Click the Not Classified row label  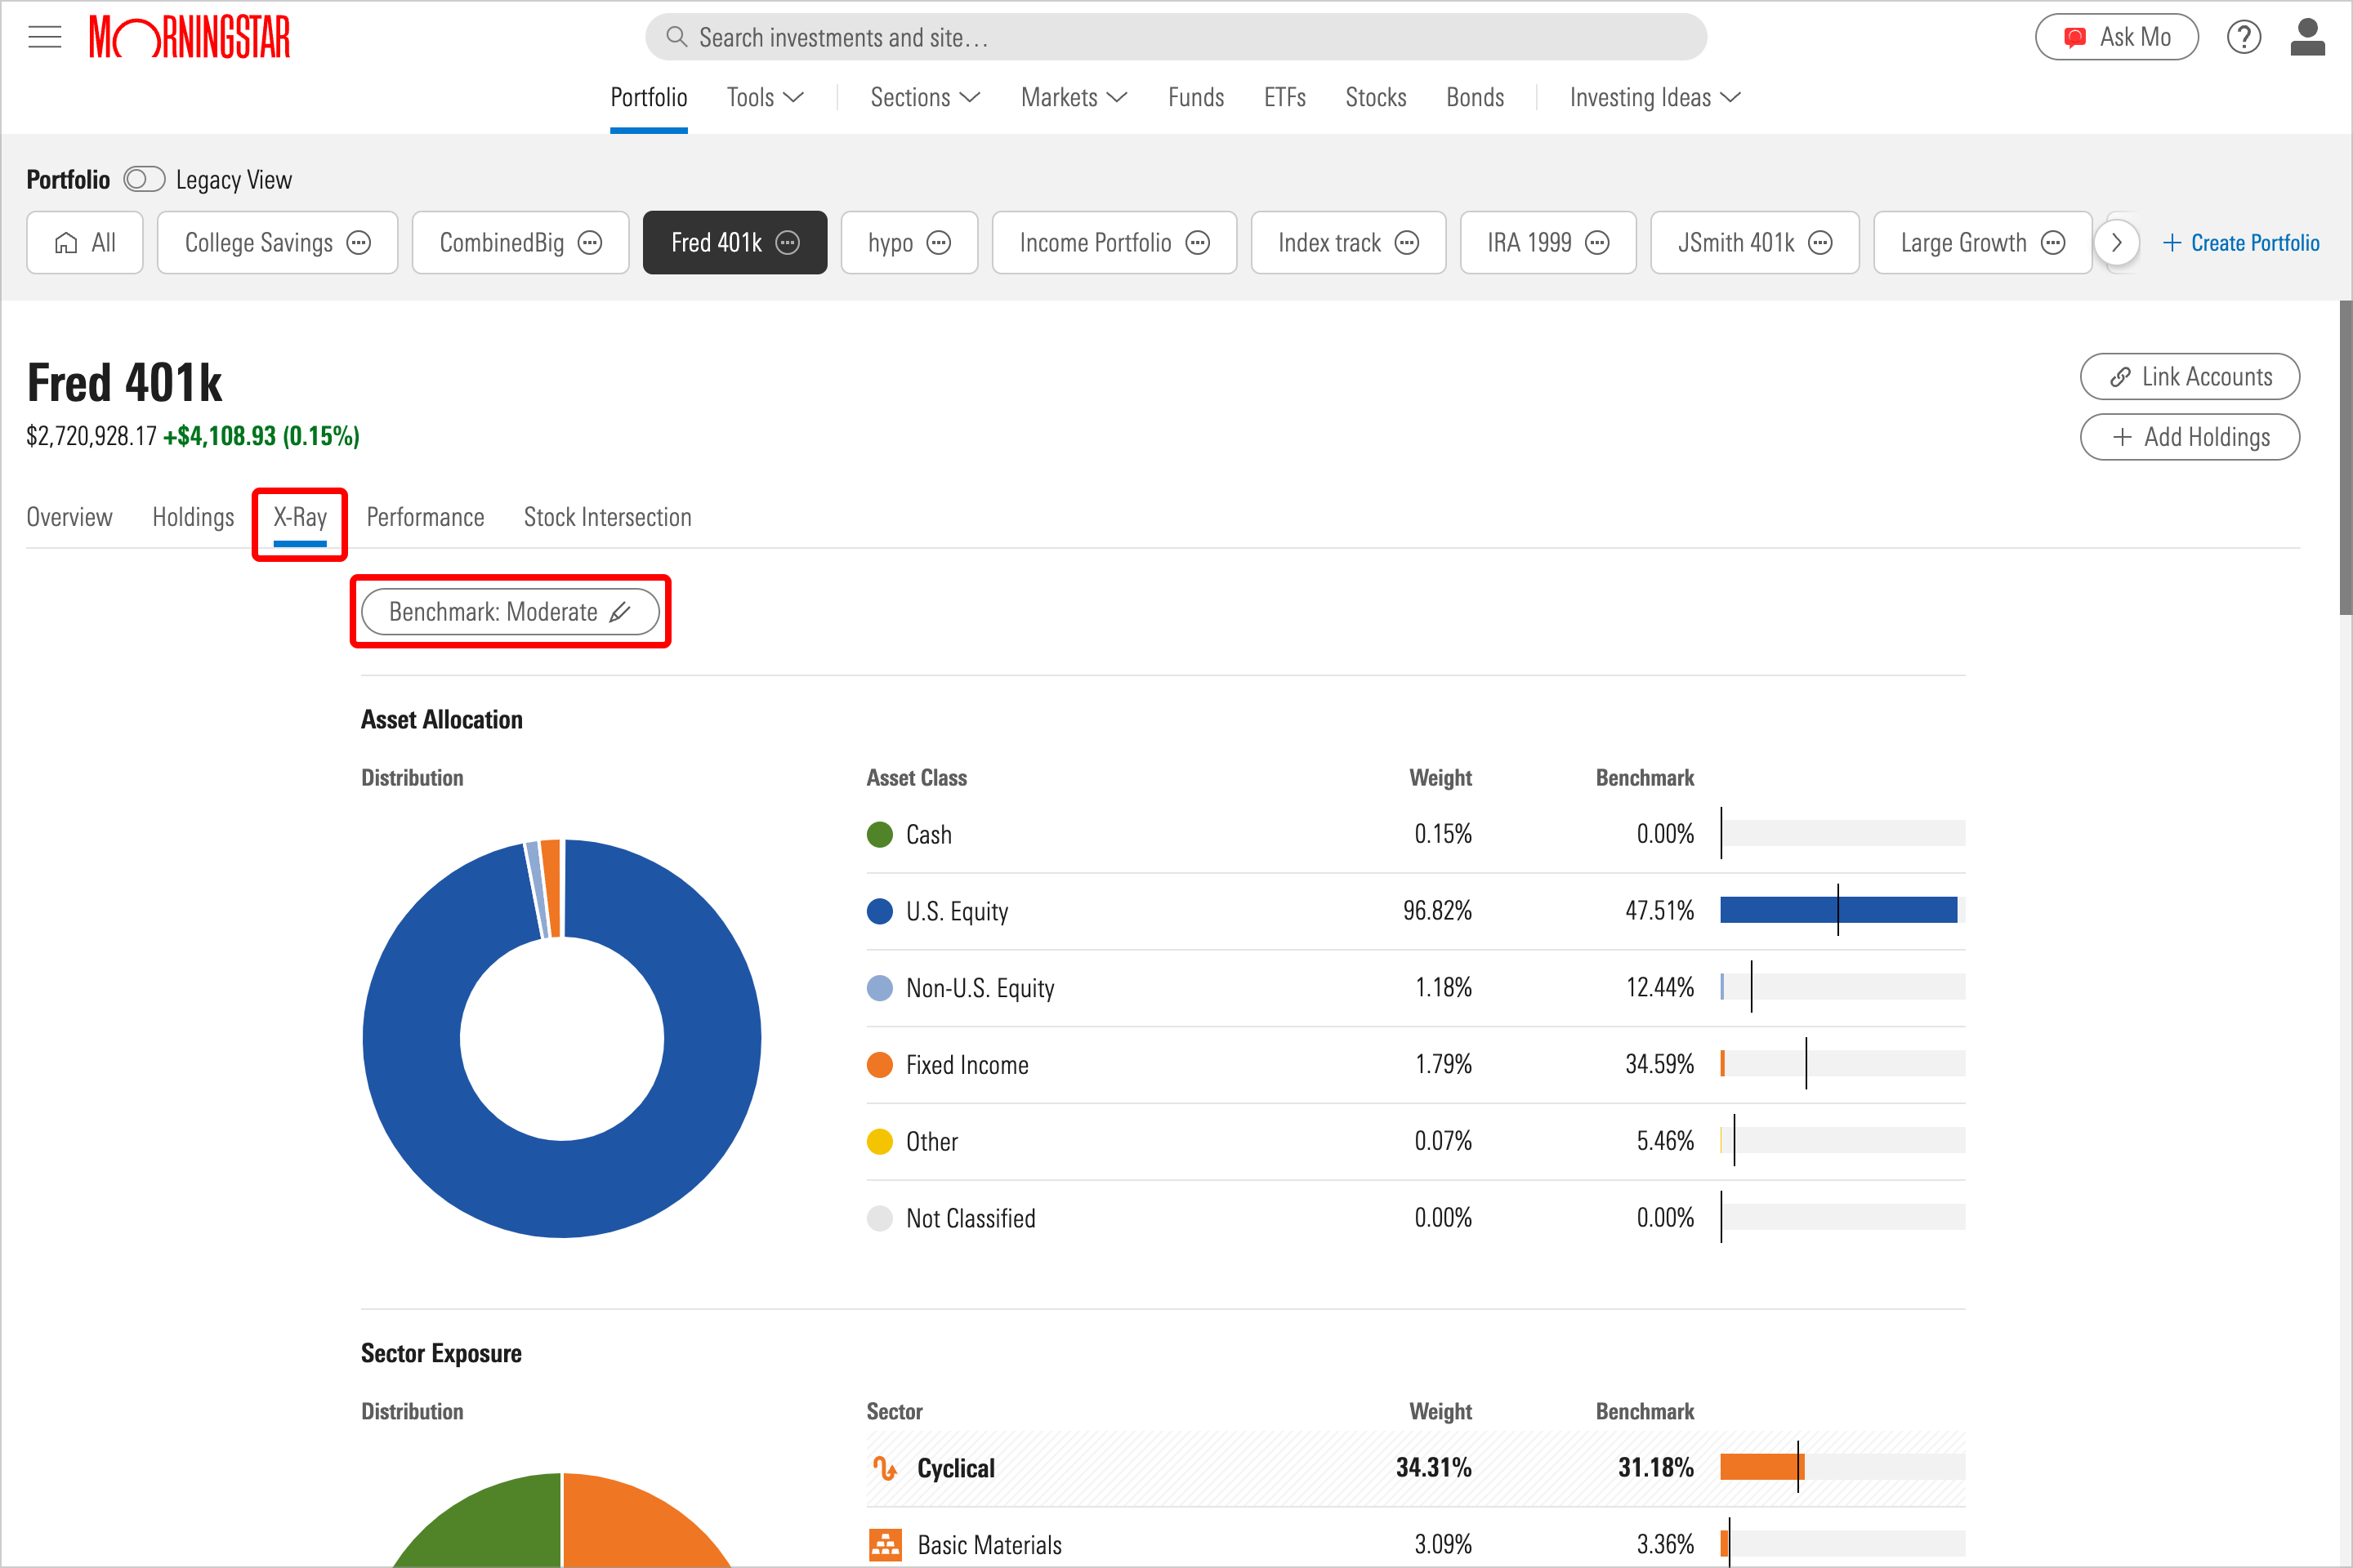[971, 1218]
